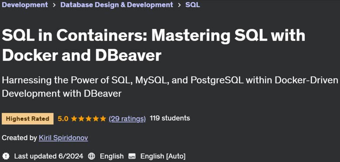The width and height of the screenshot is (340, 162).
Task: Open the SQL breadcrumb link
Action: coord(193,4)
